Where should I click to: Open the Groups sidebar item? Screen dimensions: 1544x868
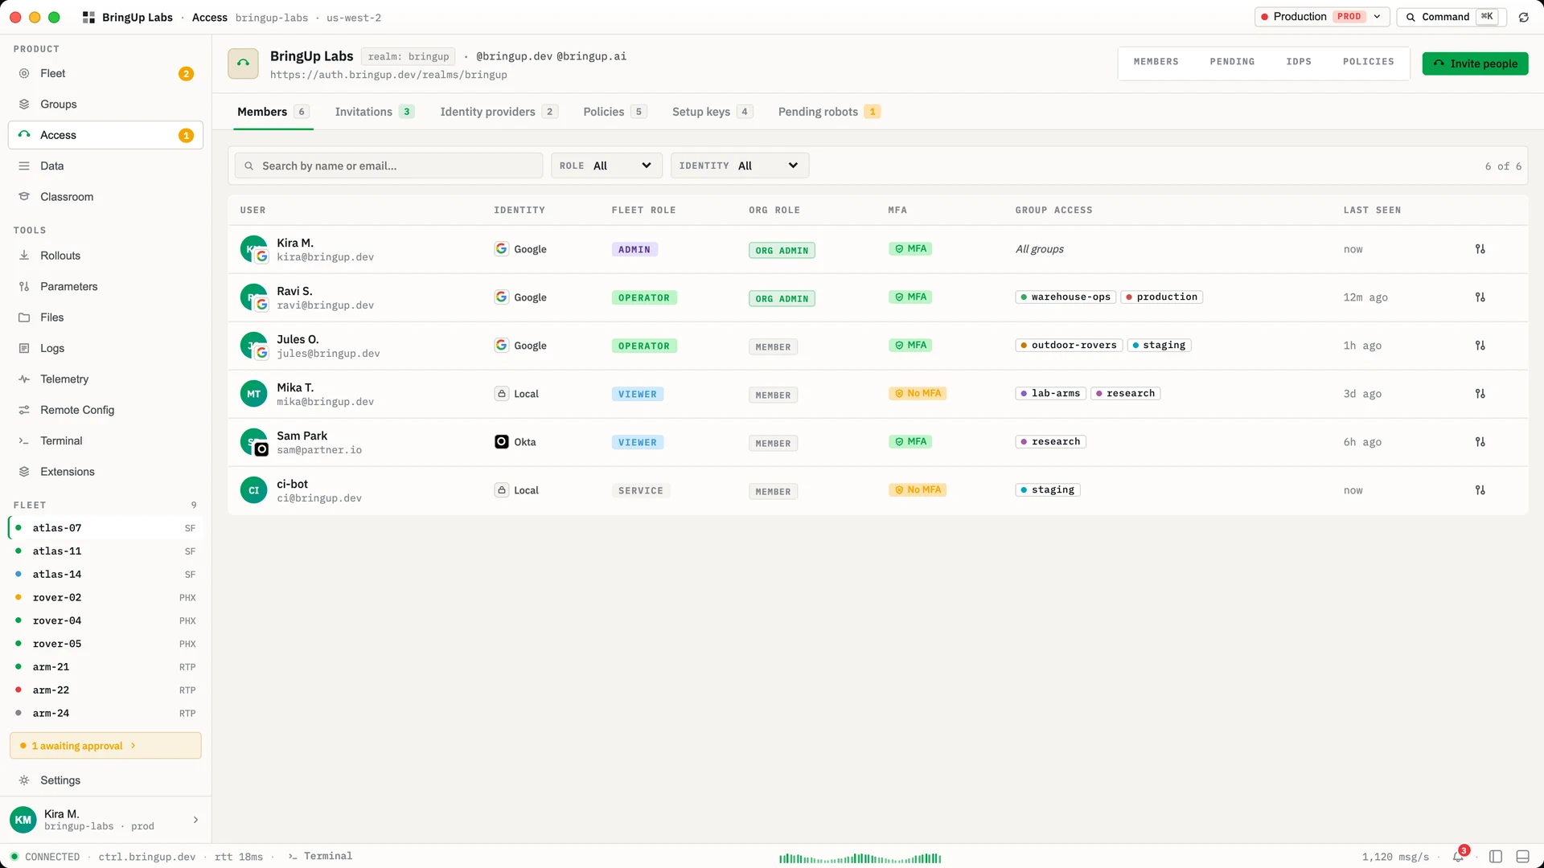click(x=105, y=104)
